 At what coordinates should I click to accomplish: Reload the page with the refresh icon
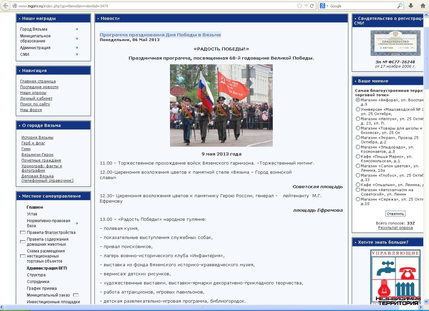(x=312, y=6)
